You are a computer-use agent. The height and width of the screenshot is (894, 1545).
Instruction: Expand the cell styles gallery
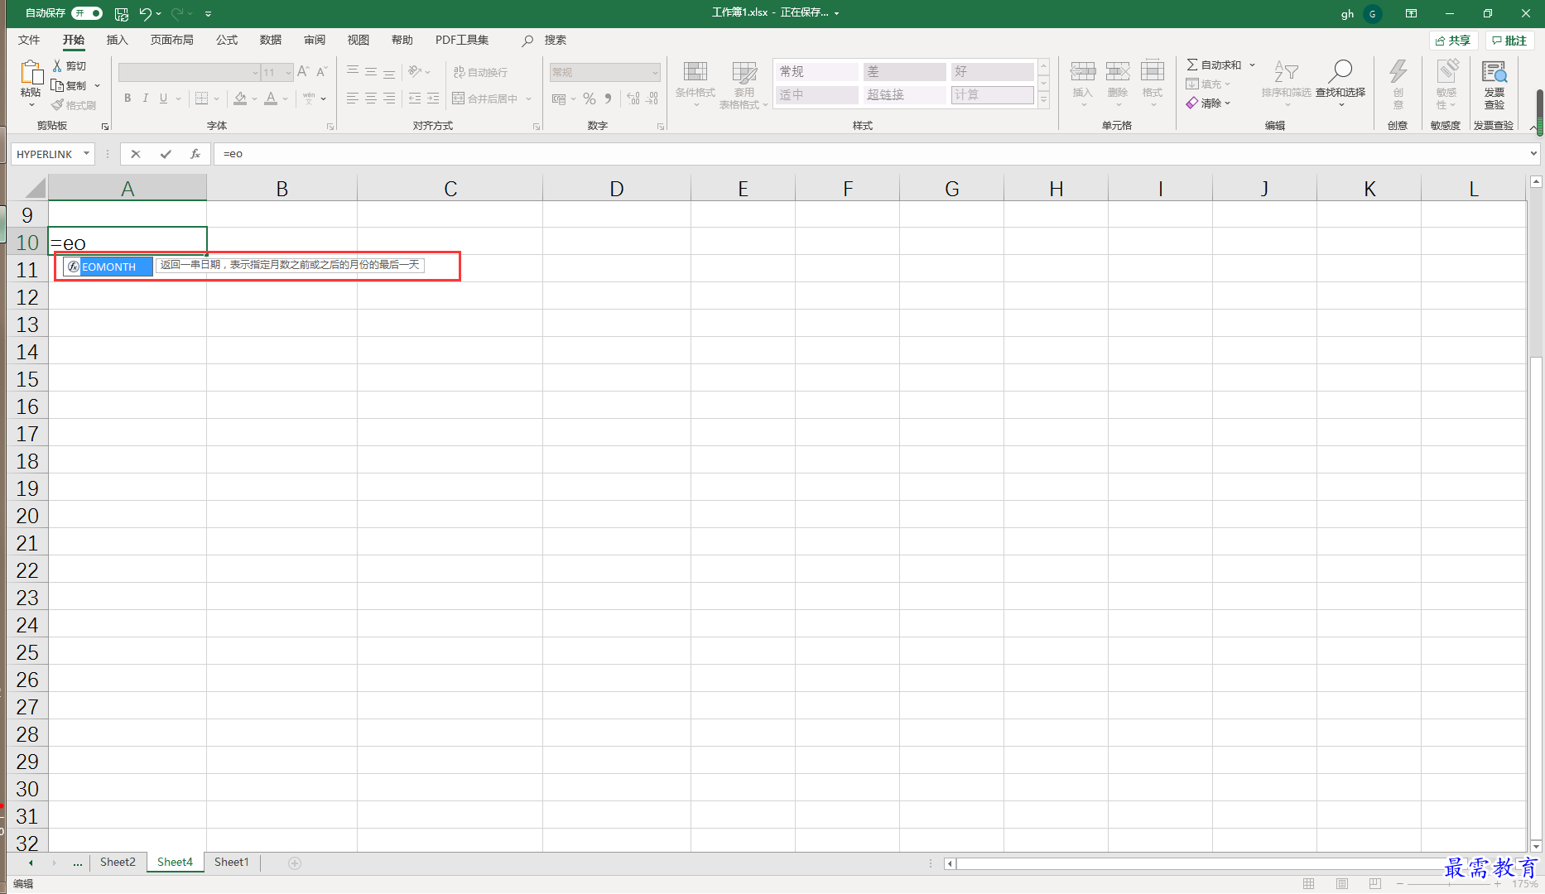1044,100
